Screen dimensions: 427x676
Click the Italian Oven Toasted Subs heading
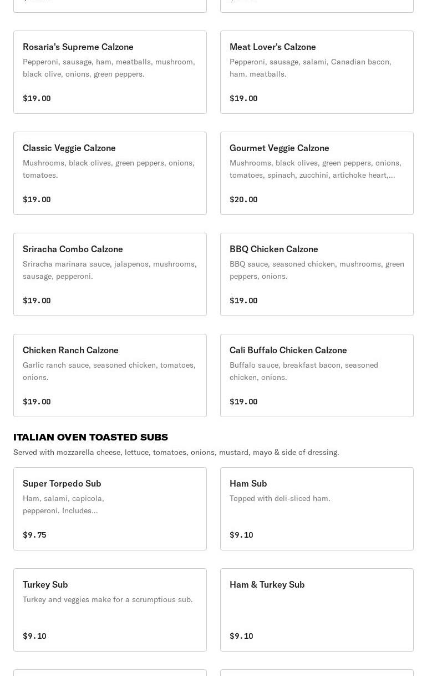[x=90, y=437]
